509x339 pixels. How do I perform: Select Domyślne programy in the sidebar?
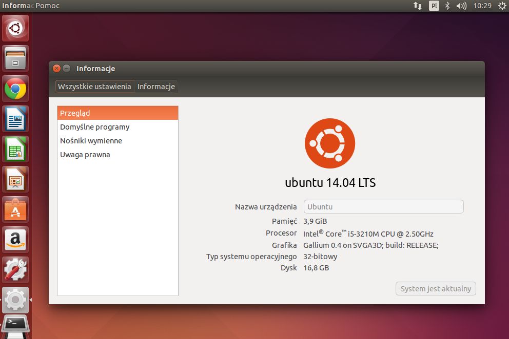coord(118,127)
